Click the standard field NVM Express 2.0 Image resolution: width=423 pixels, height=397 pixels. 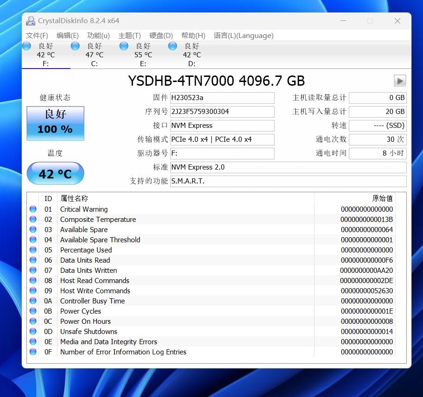coord(288,167)
